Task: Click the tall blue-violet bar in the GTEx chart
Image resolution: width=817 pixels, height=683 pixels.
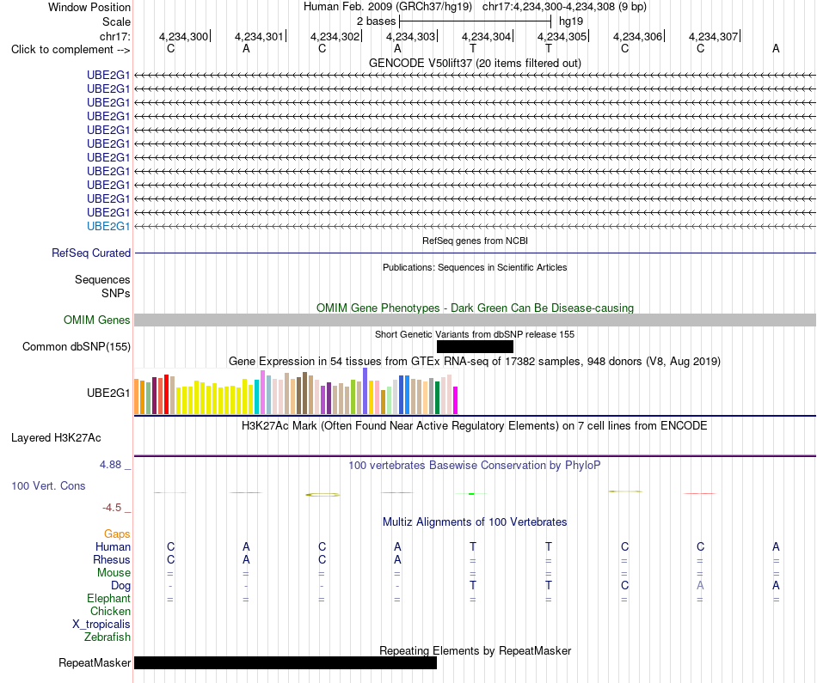Action: 365,391
